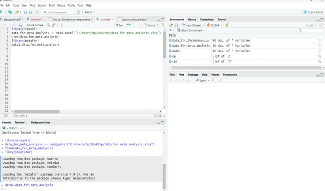Refresh the Environment pane
Viewport: 325px width, 191px height.
pos(321,25)
